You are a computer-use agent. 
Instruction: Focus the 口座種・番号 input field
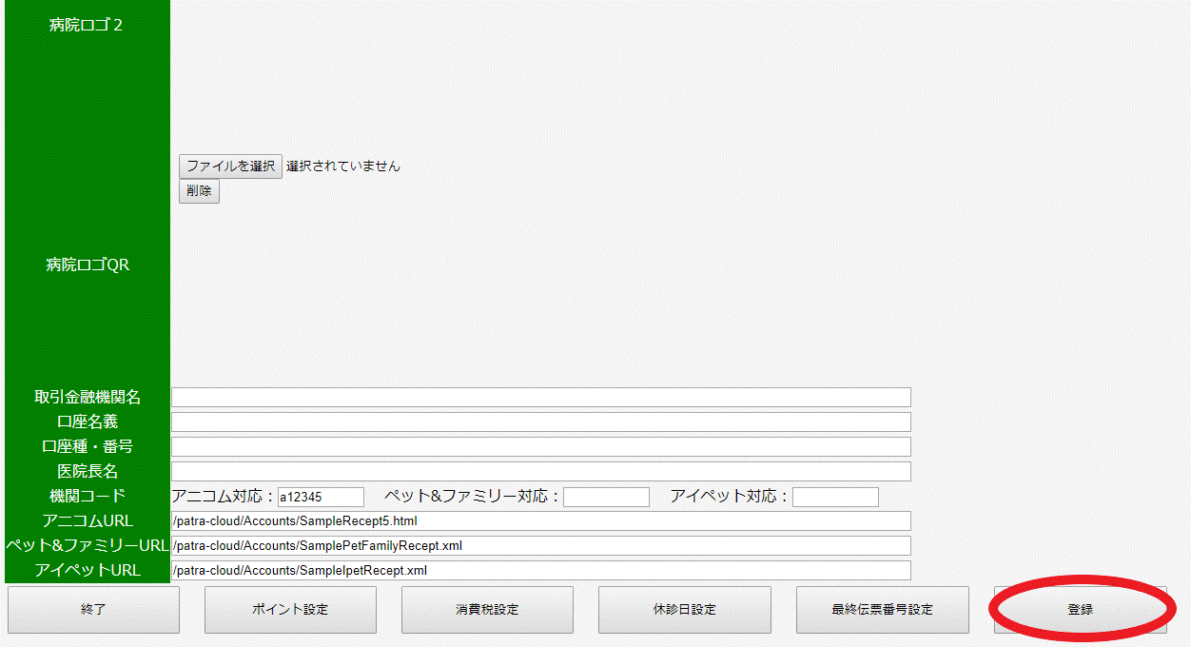click(541, 447)
